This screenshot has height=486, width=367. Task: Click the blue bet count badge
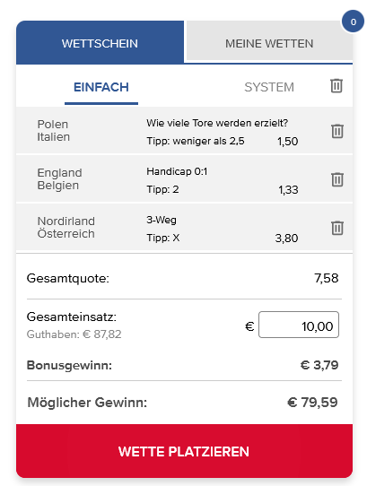click(353, 22)
